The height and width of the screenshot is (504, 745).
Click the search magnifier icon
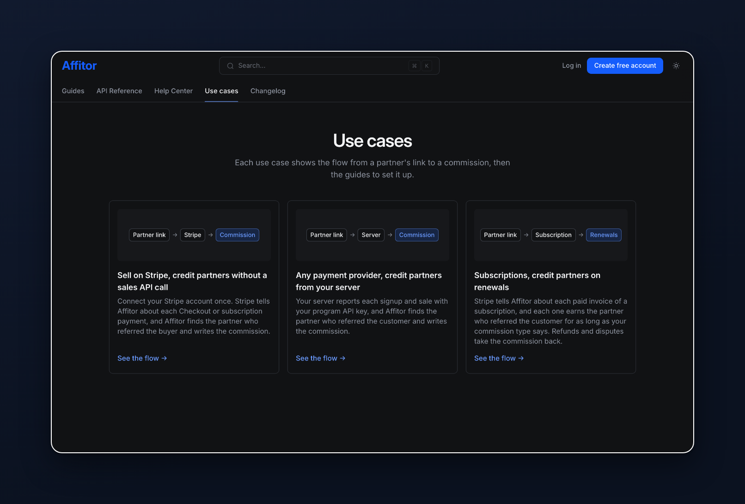point(230,66)
